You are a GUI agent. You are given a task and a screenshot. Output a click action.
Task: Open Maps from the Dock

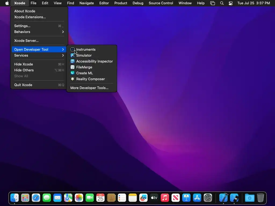pyautogui.click(x=68, y=198)
